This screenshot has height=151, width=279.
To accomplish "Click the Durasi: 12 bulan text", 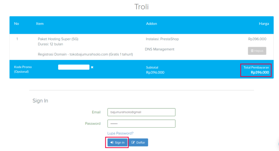I will (x=50, y=44).
